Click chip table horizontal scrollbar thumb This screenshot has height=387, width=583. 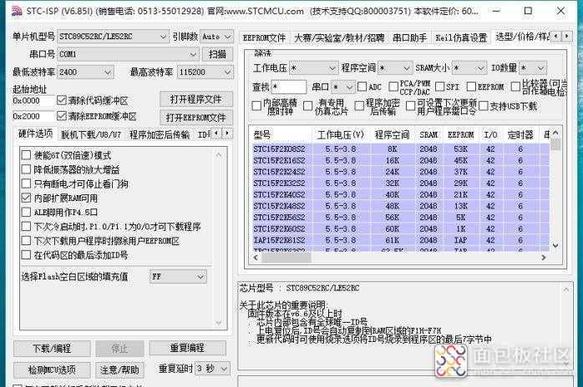(x=286, y=258)
